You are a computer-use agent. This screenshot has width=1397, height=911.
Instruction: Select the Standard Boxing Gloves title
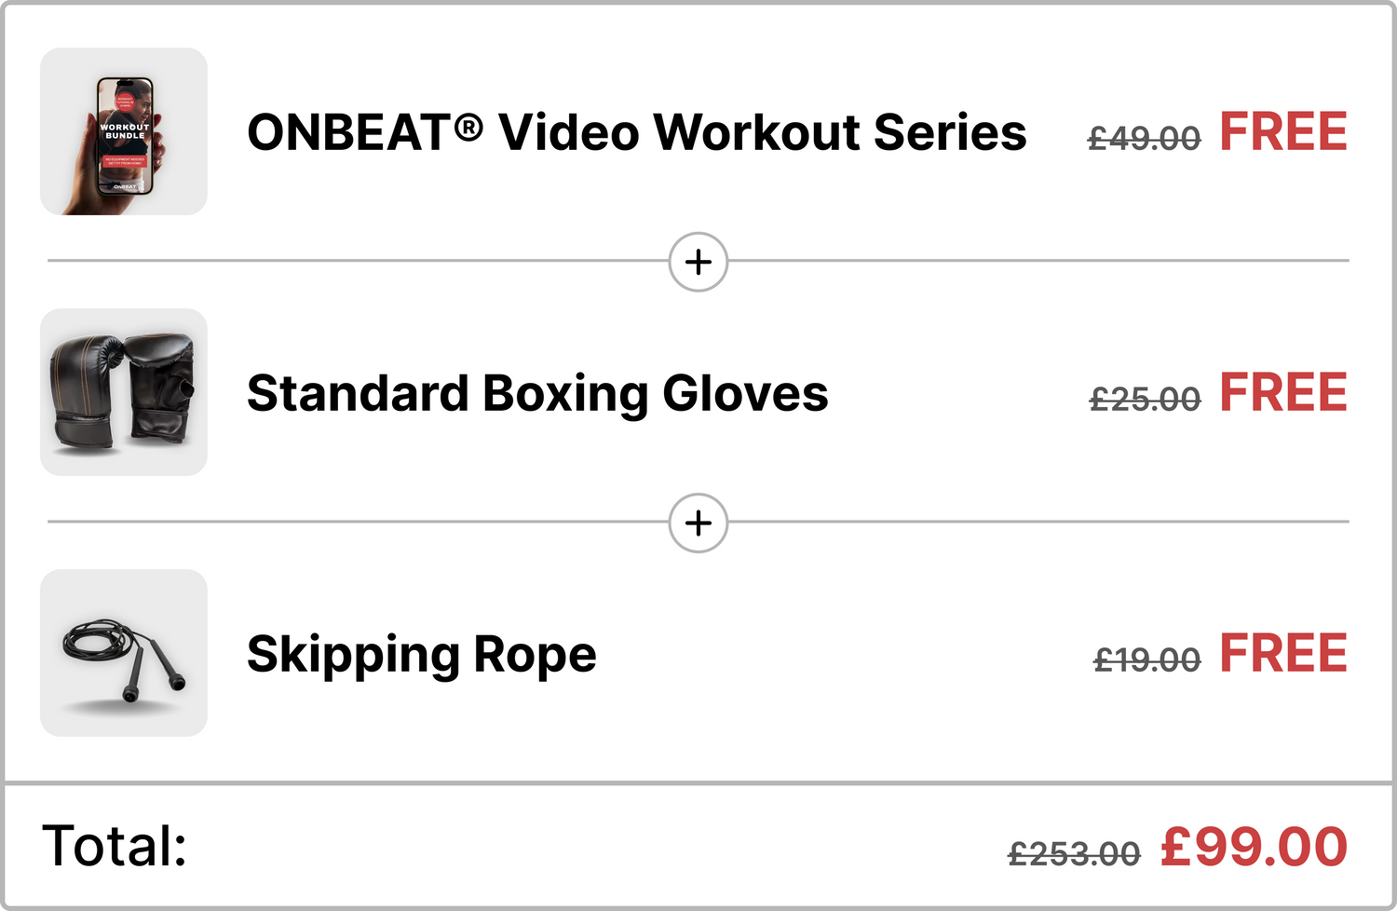point(537,393)
